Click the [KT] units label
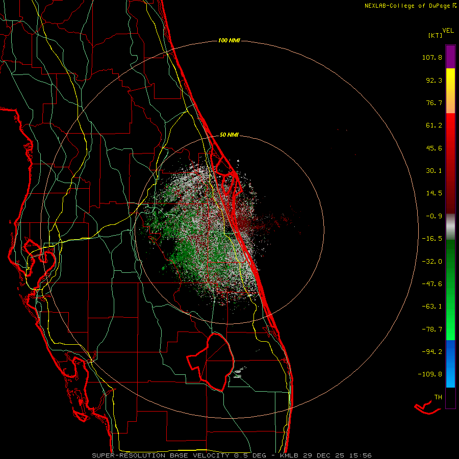 [436, 35]
